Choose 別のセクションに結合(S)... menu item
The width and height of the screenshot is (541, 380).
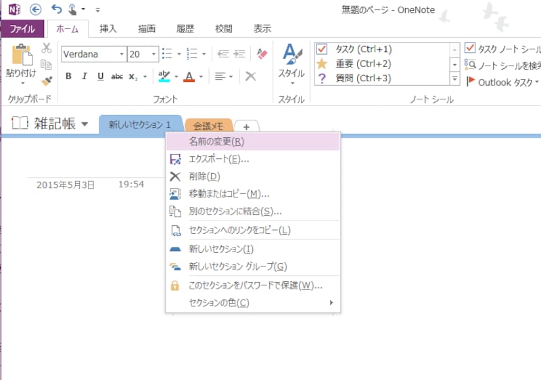[x=253, y=211]
